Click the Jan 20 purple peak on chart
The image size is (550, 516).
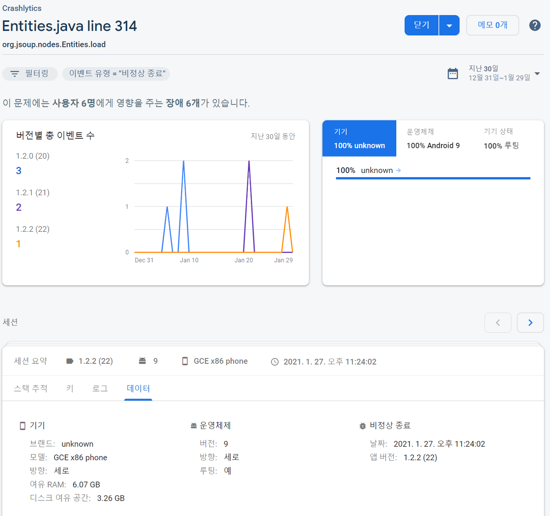[x=249, y=162]
